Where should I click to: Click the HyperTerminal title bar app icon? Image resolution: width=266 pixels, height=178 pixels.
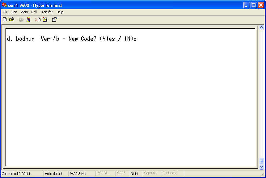tap(4, 5)
